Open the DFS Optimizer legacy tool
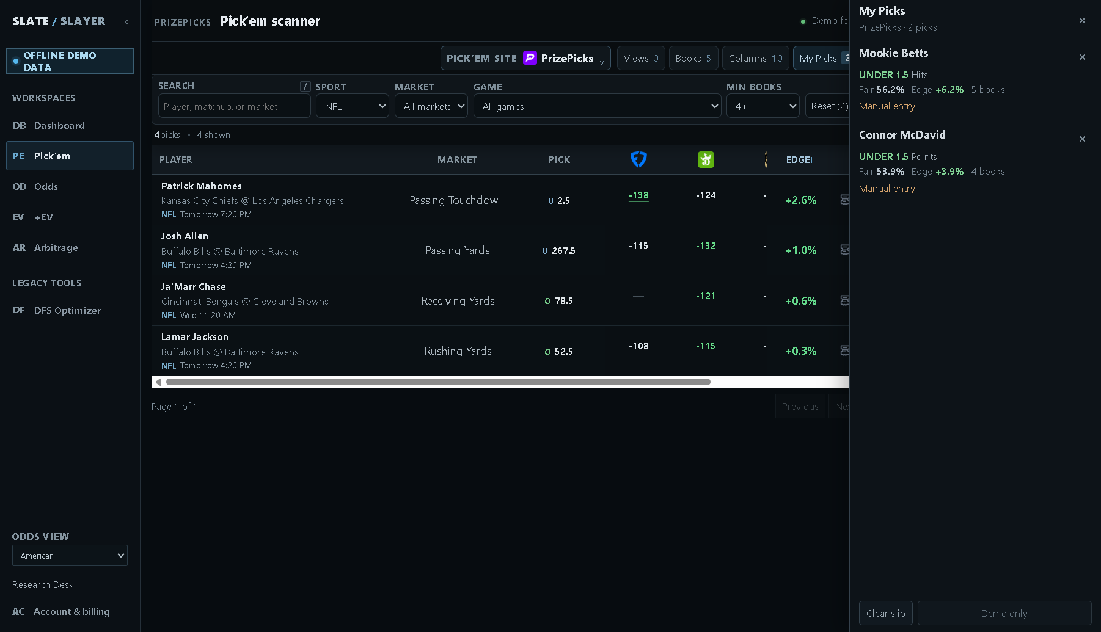The width and height of the screenshot is (1101, 632). point(70,310)
